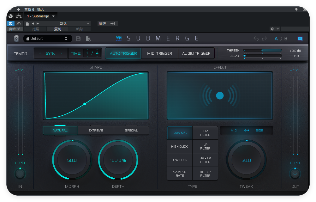The width and height of the screenshot is (316, 202).
Task: Select the SPECIAL shape tab
Action: coord(131,130)
